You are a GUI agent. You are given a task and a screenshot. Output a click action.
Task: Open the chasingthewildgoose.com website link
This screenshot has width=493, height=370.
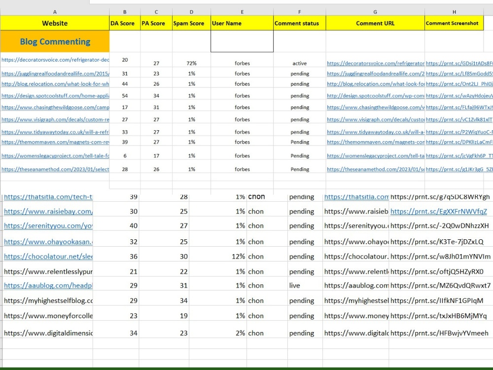[x=55, y=107]
